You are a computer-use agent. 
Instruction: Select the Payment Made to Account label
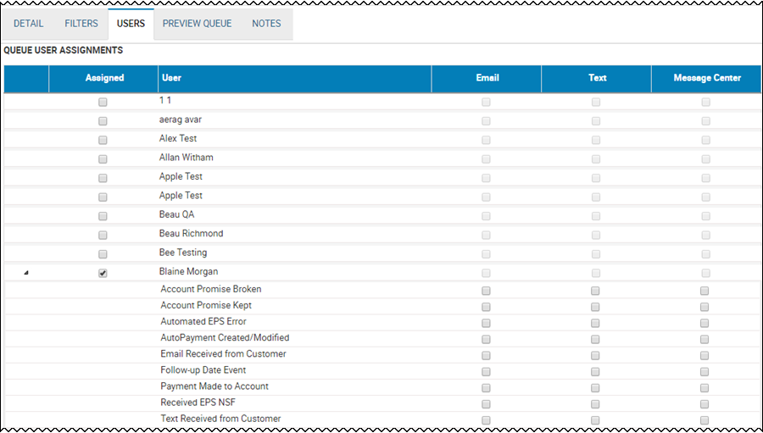click(x=214, y=386)
